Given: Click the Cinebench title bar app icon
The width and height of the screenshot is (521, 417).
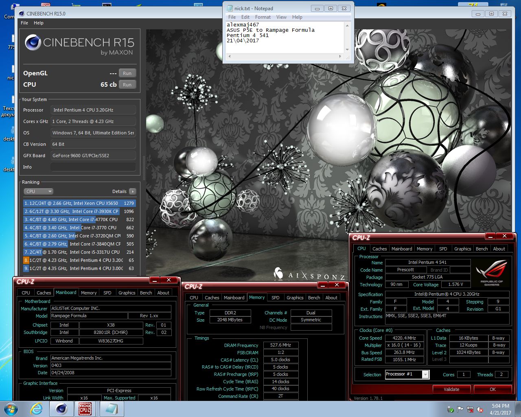Looking at the screenshot, I should (x=22, y=13).
